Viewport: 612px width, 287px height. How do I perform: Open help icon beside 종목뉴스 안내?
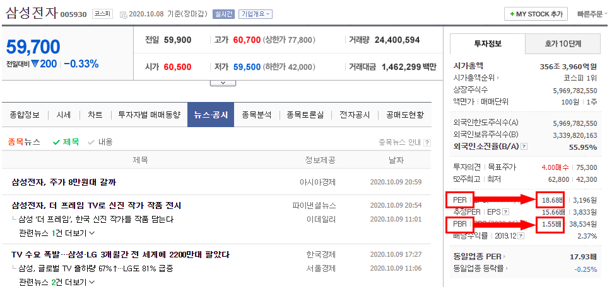click(427, 142)
